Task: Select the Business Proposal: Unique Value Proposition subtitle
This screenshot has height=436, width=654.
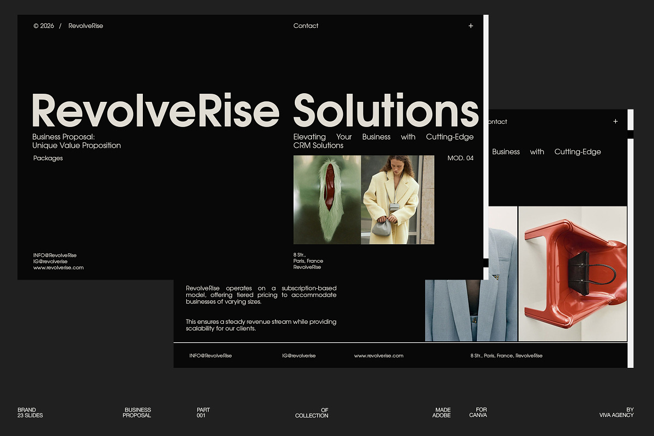Action: [x=76, y=141]
